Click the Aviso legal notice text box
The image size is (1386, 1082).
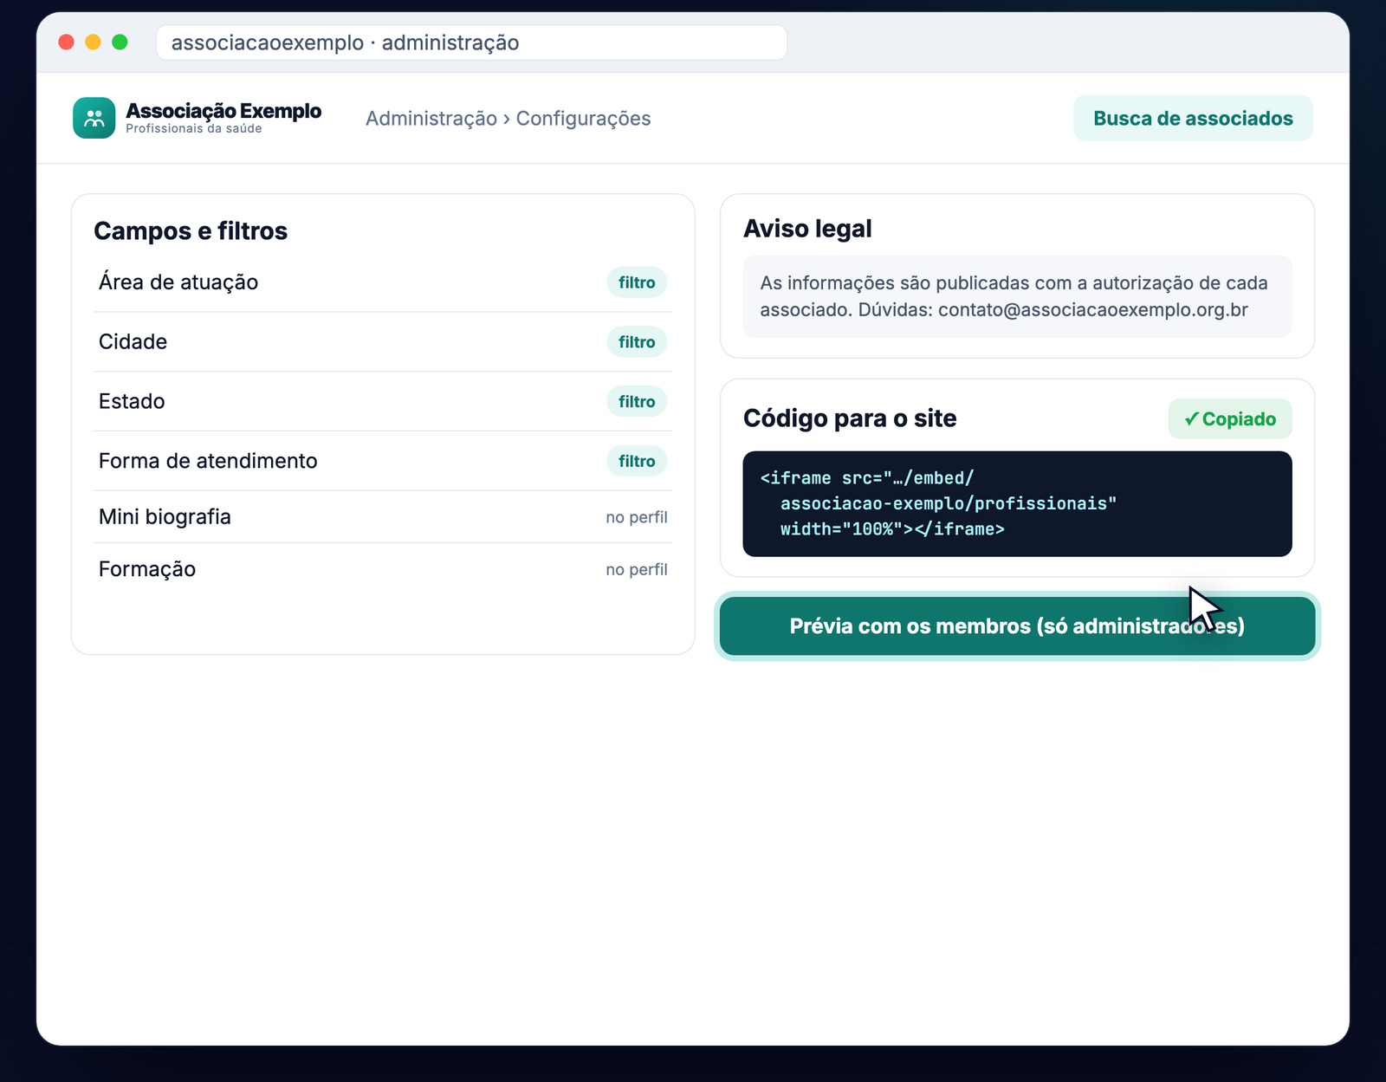tap(1017, 296)
